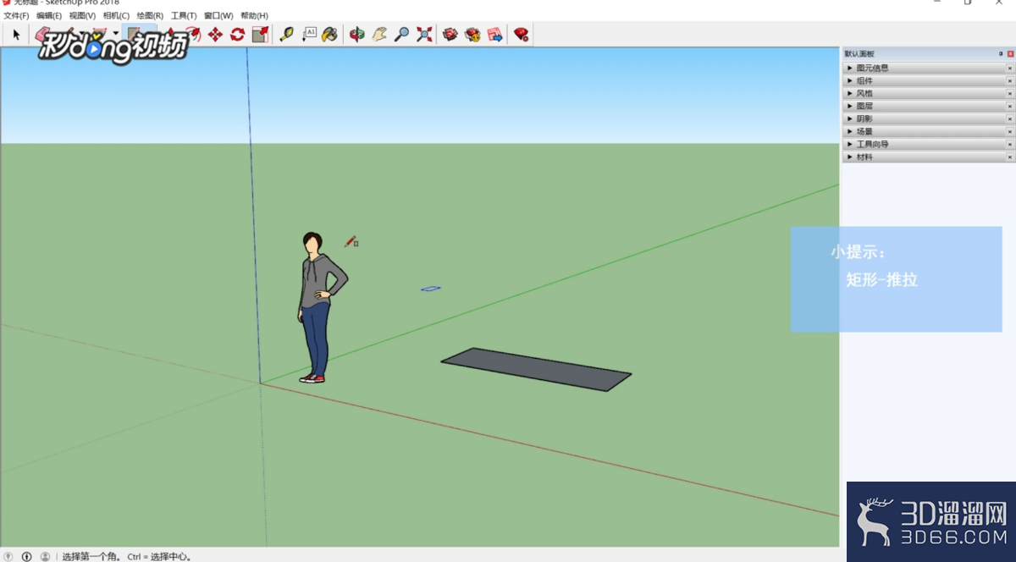Close the 阴影 panel row

[1009, 118]
